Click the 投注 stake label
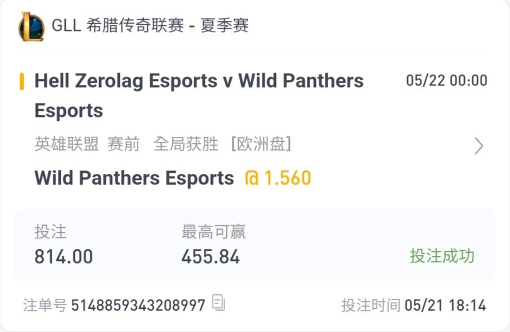Viewport: 510px width, 332px height. point(50,232)
